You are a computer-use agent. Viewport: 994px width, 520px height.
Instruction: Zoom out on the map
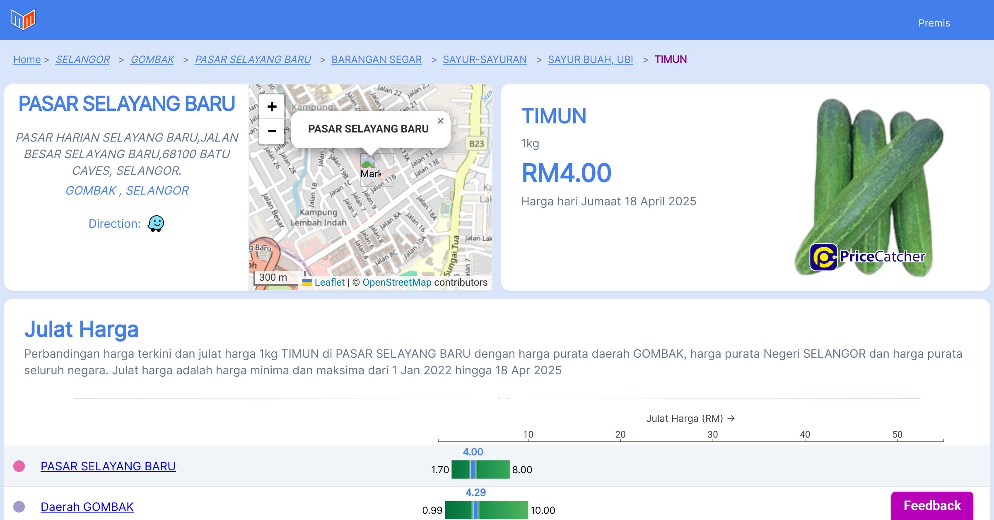pos(272,131)
